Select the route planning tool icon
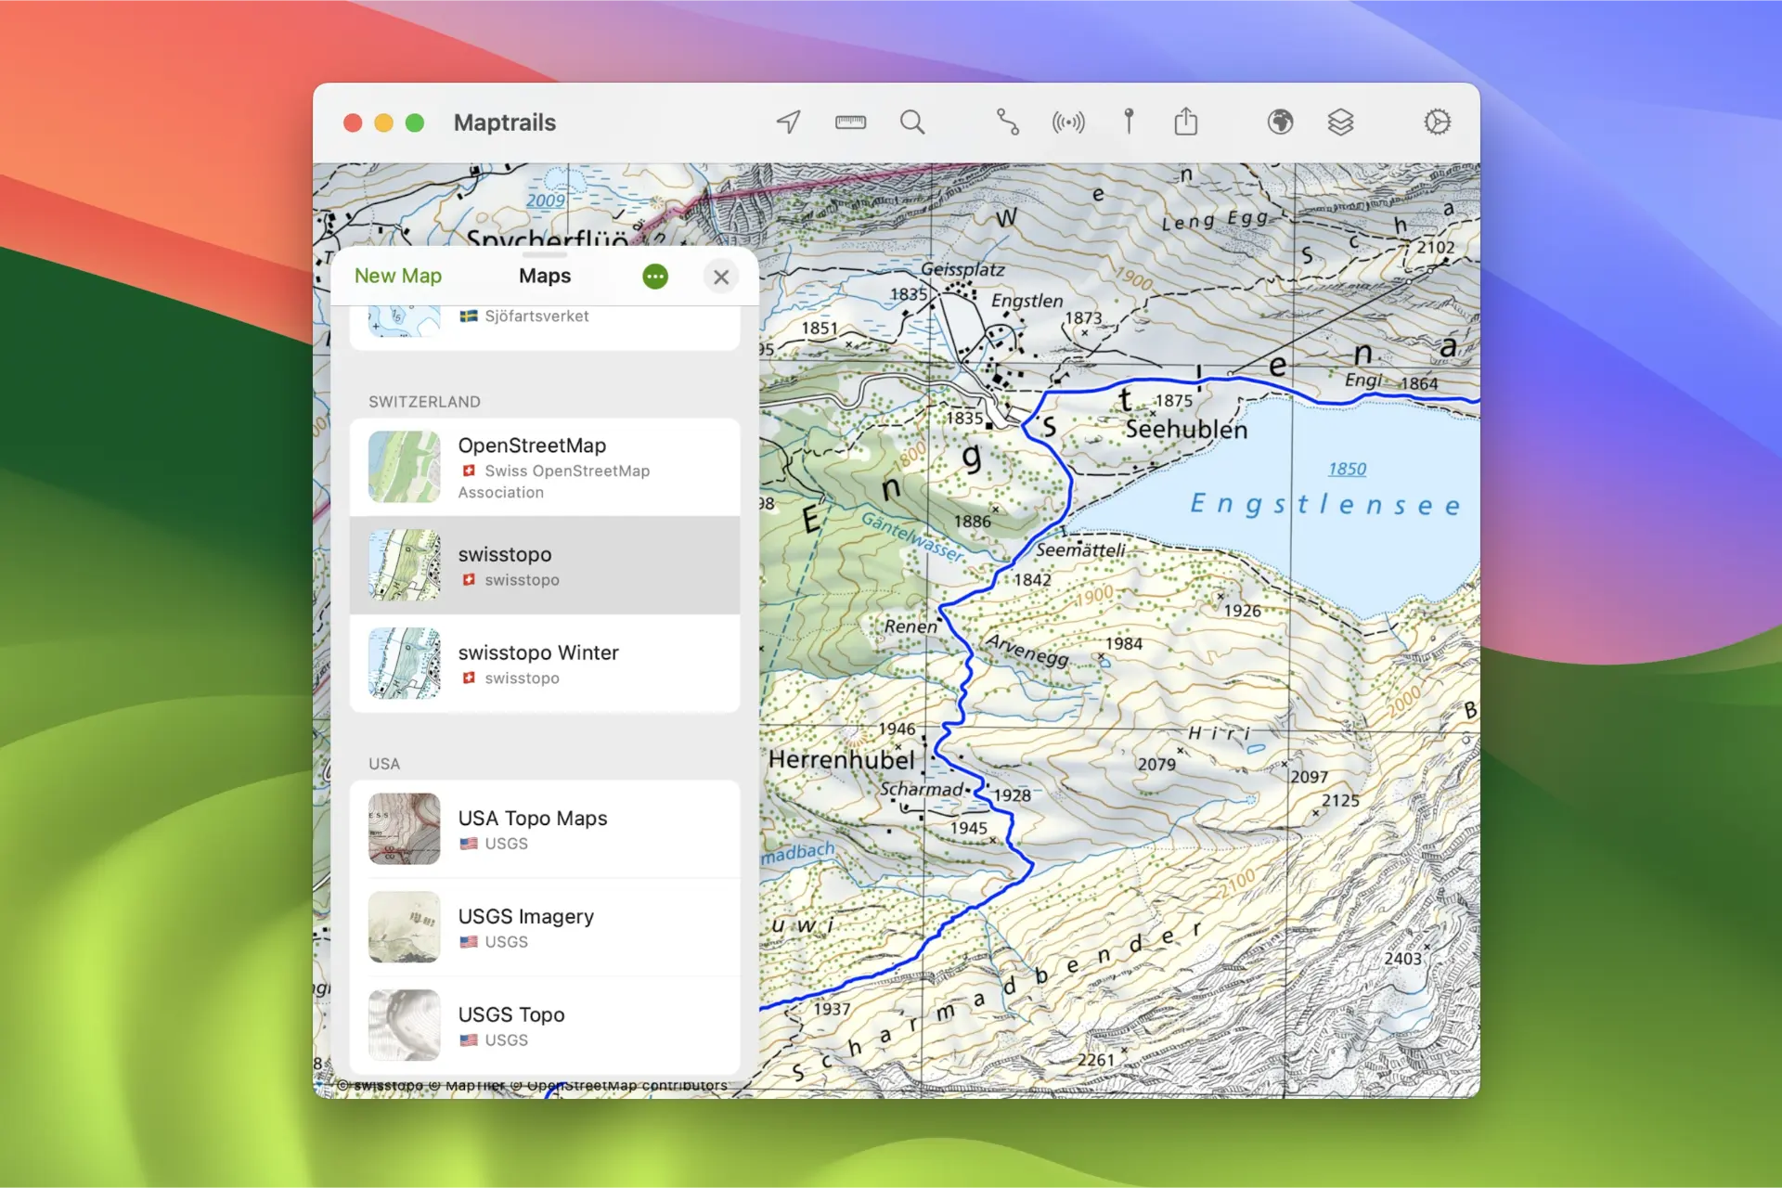 tap(1007, 122)
